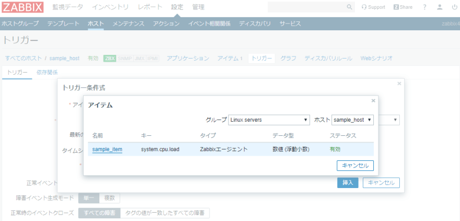Image resolution: width=460 pixels, height=221 pixels.
Task: Go to ホストグループ submenu
Action: pyautogui.click(x=20, y=24)
